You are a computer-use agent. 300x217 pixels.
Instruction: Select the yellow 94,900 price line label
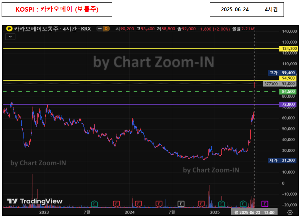(x=288, y=78)
